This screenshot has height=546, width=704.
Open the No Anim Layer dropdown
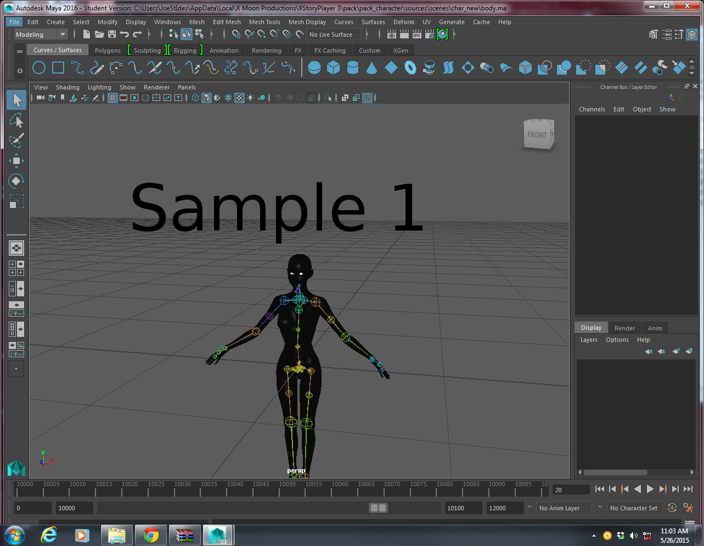coord(564,508)
